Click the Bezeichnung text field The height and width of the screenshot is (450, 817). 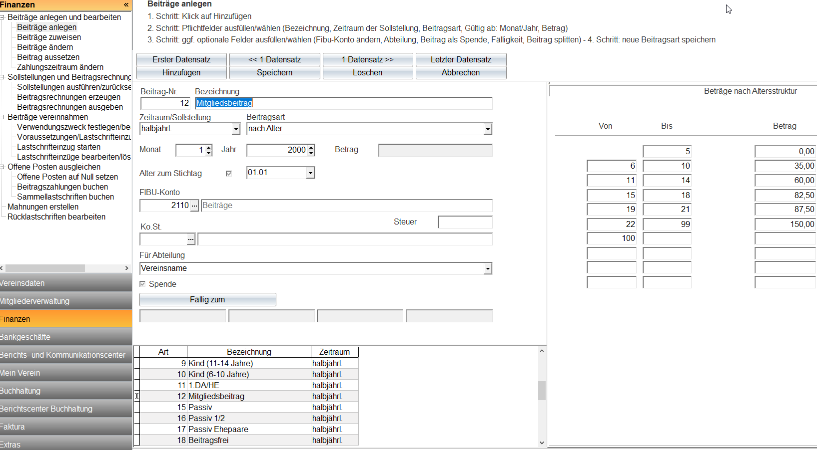[x=343, y=103]
